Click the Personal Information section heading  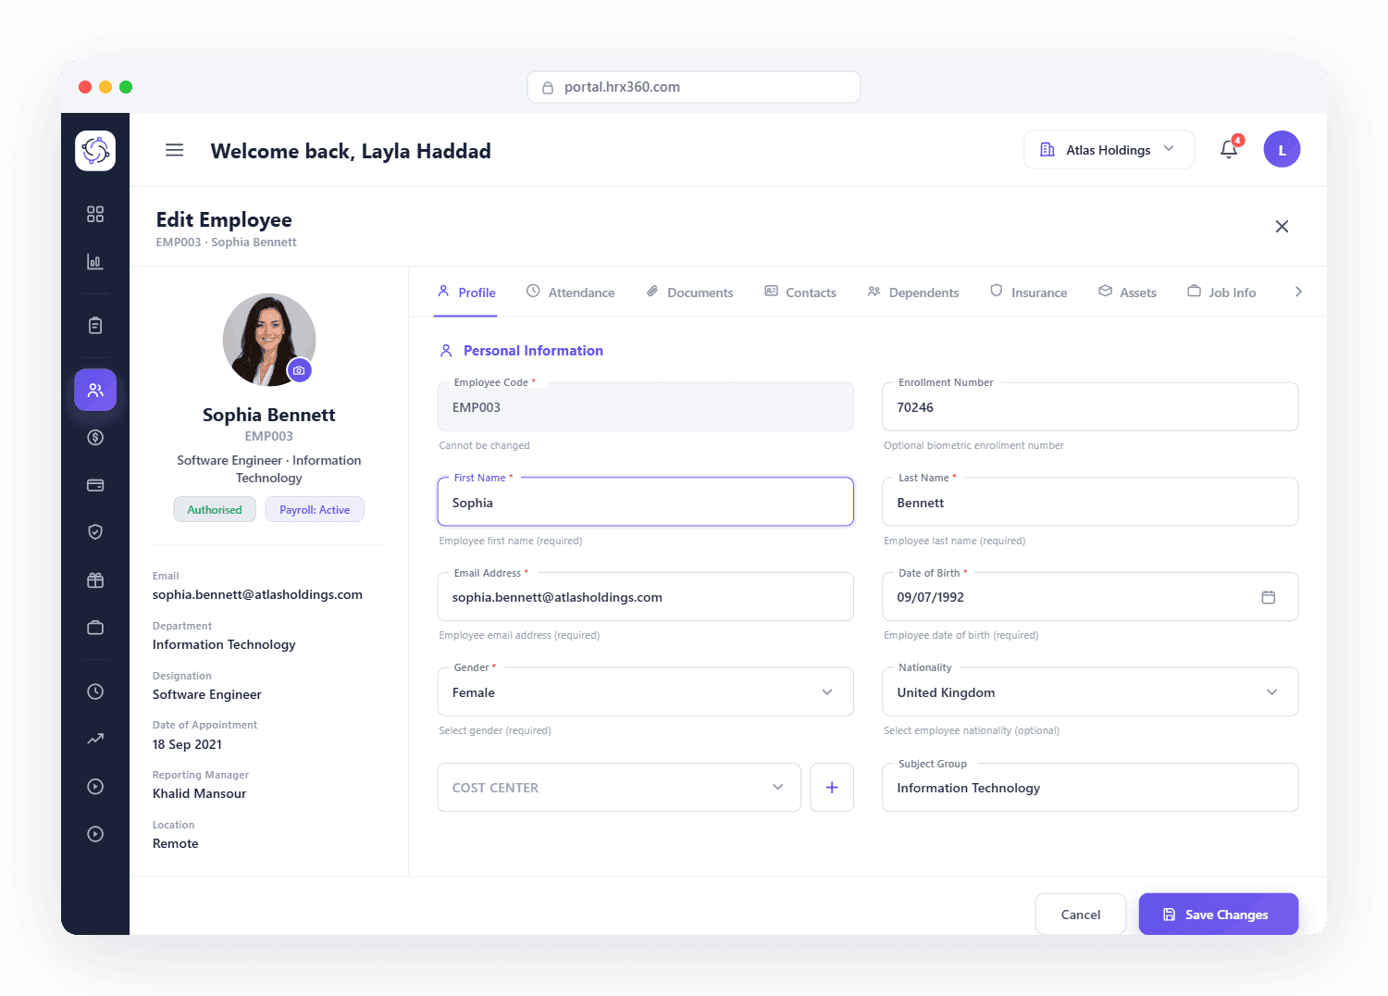coord(533,351)
